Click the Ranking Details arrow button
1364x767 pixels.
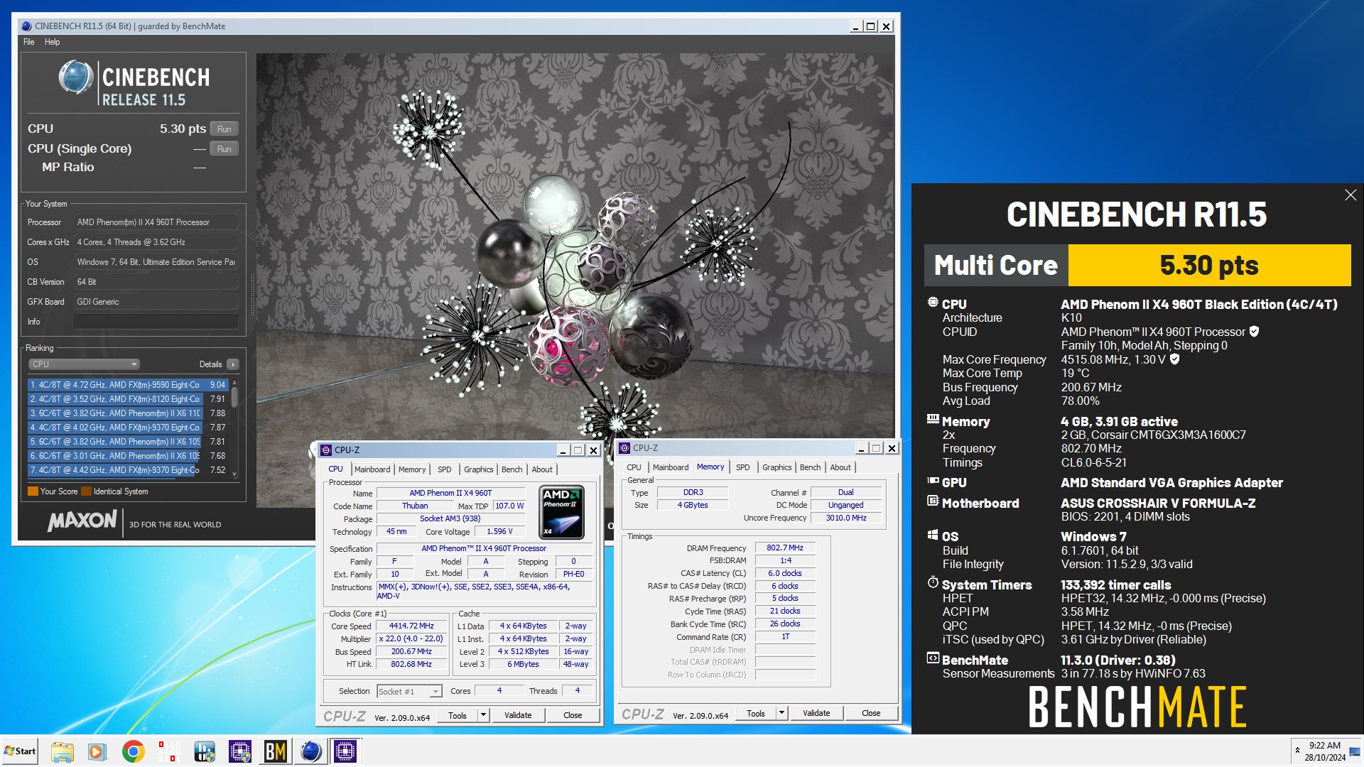point(233,364)
